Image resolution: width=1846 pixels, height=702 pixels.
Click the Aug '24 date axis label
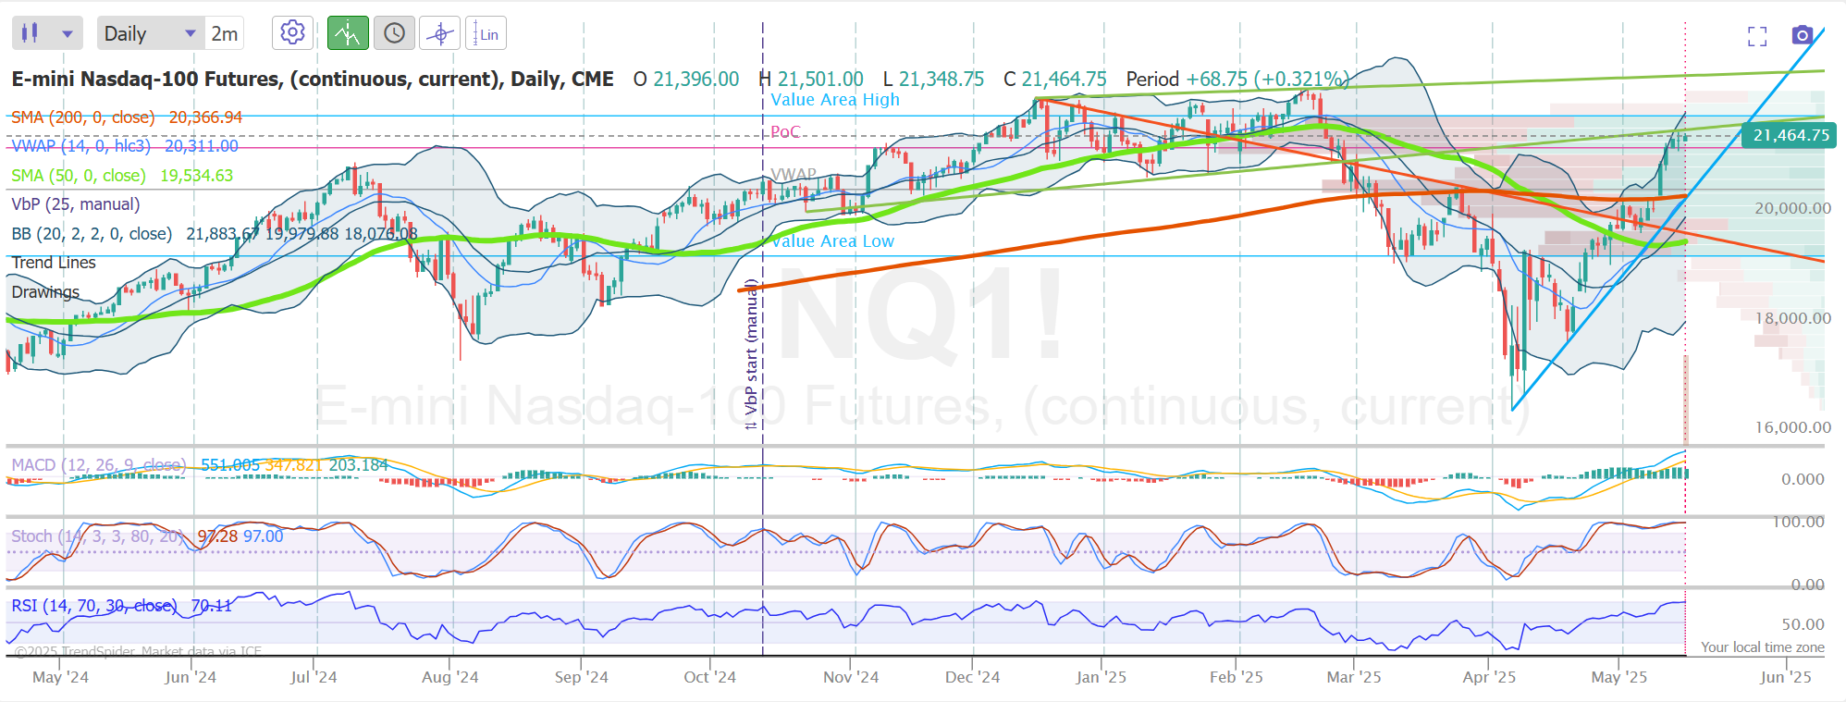[x=449, y=677]
